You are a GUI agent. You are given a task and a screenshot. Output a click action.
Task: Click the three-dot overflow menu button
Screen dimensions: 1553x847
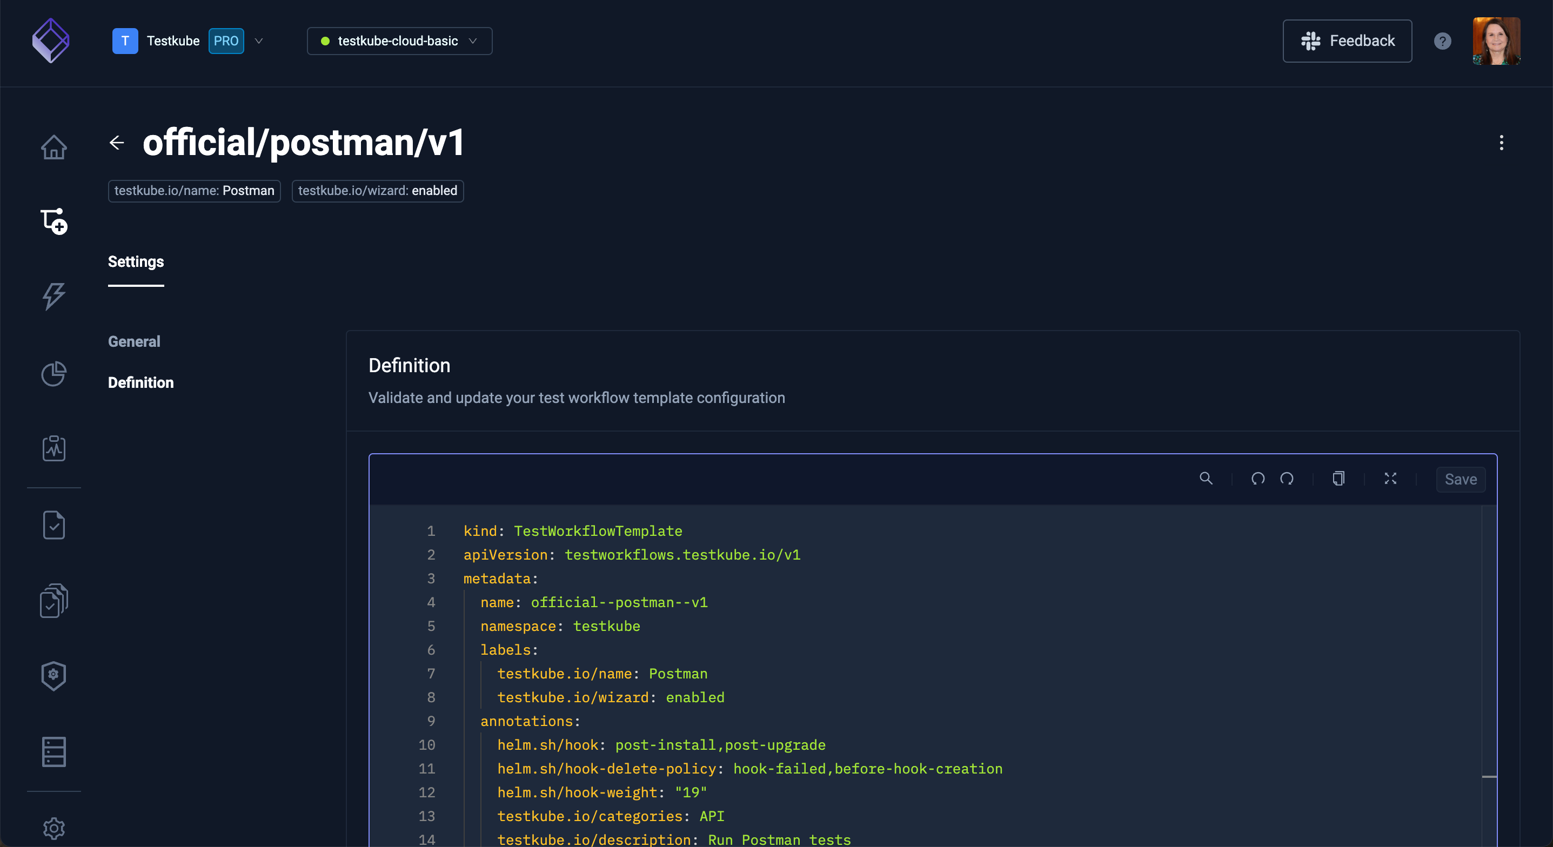(1502, 143)
